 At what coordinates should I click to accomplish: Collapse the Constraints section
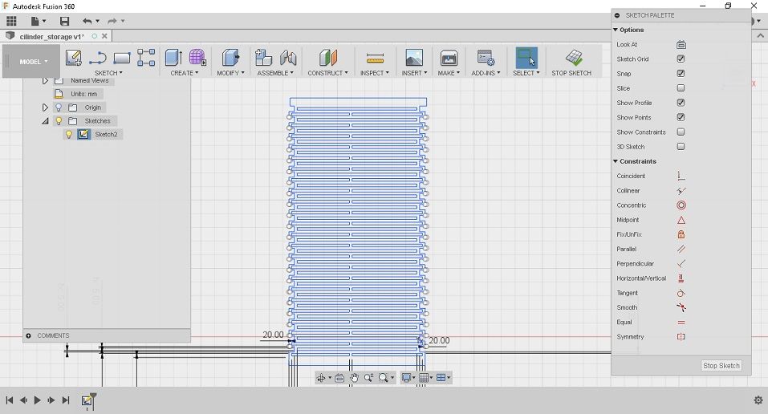(616, 161)
